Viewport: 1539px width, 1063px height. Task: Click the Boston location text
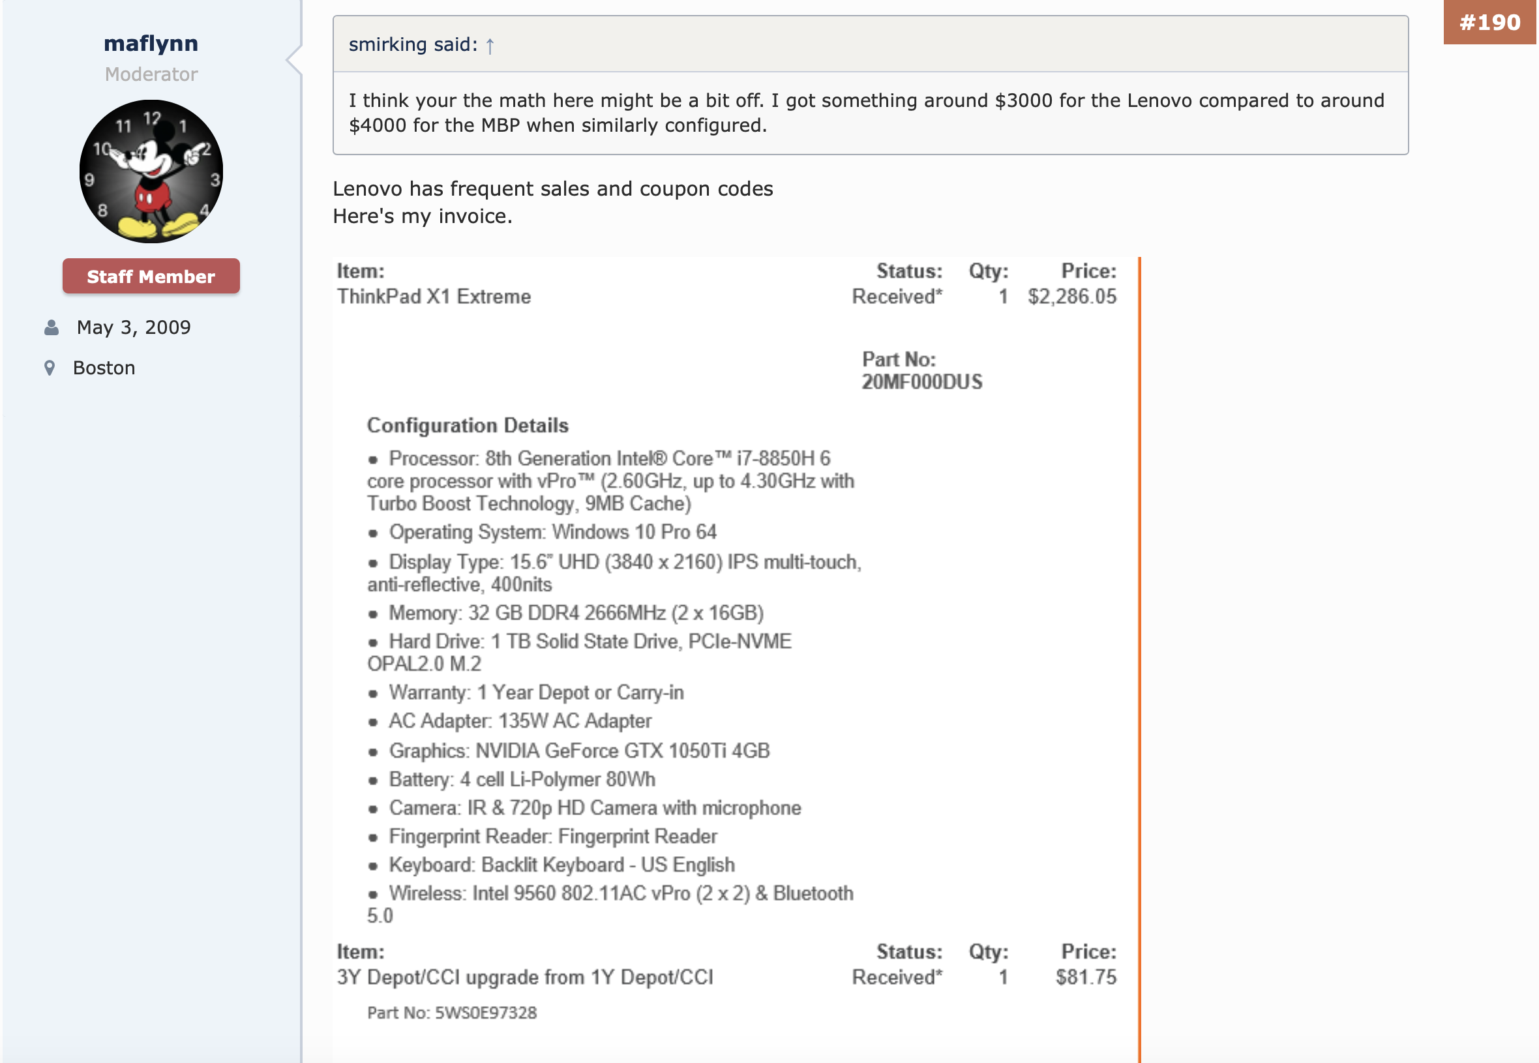click(104, 368)
